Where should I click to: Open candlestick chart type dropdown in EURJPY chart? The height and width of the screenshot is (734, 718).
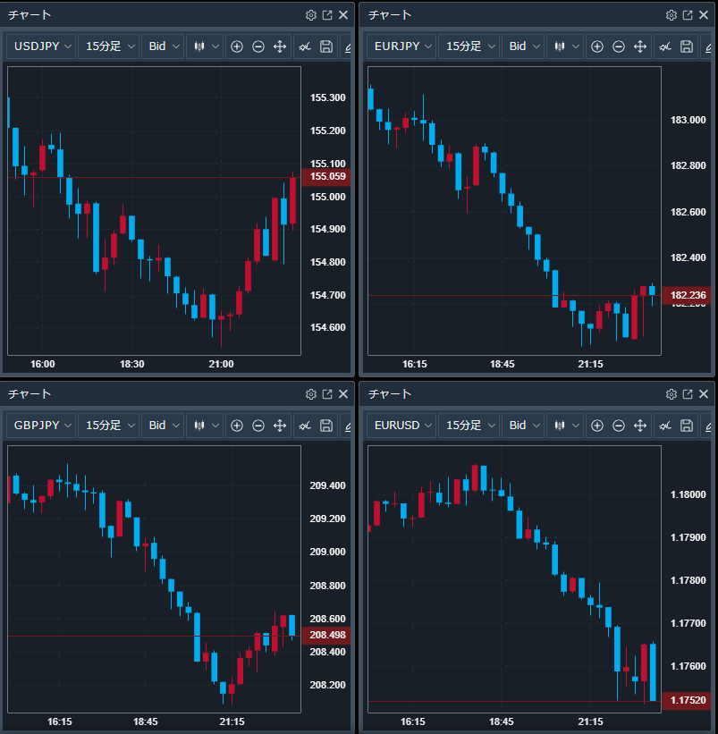point(565,46)
